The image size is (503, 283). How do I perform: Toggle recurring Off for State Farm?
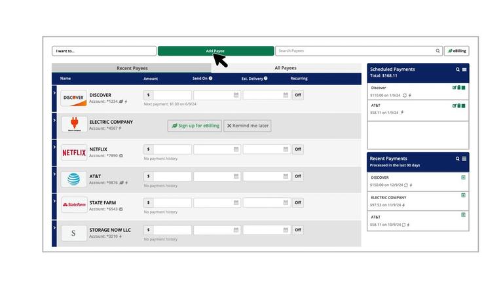click(x=298, y=202)
